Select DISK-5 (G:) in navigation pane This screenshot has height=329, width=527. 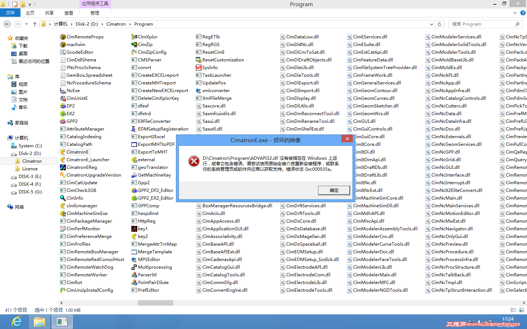tap(30, 192)
